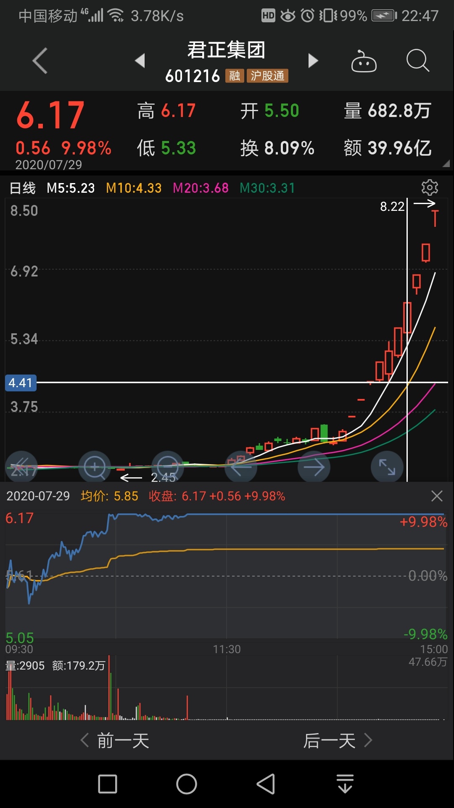Tap the volume value 682.8万
Screen dimensions: 454x808
399,111
